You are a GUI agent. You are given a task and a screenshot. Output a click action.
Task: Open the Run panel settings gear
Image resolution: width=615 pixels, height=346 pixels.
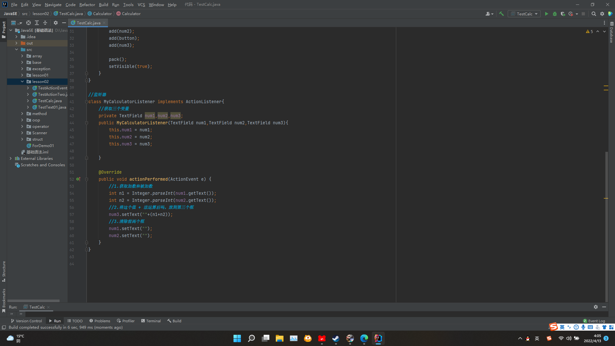click(x=595, y=307)
